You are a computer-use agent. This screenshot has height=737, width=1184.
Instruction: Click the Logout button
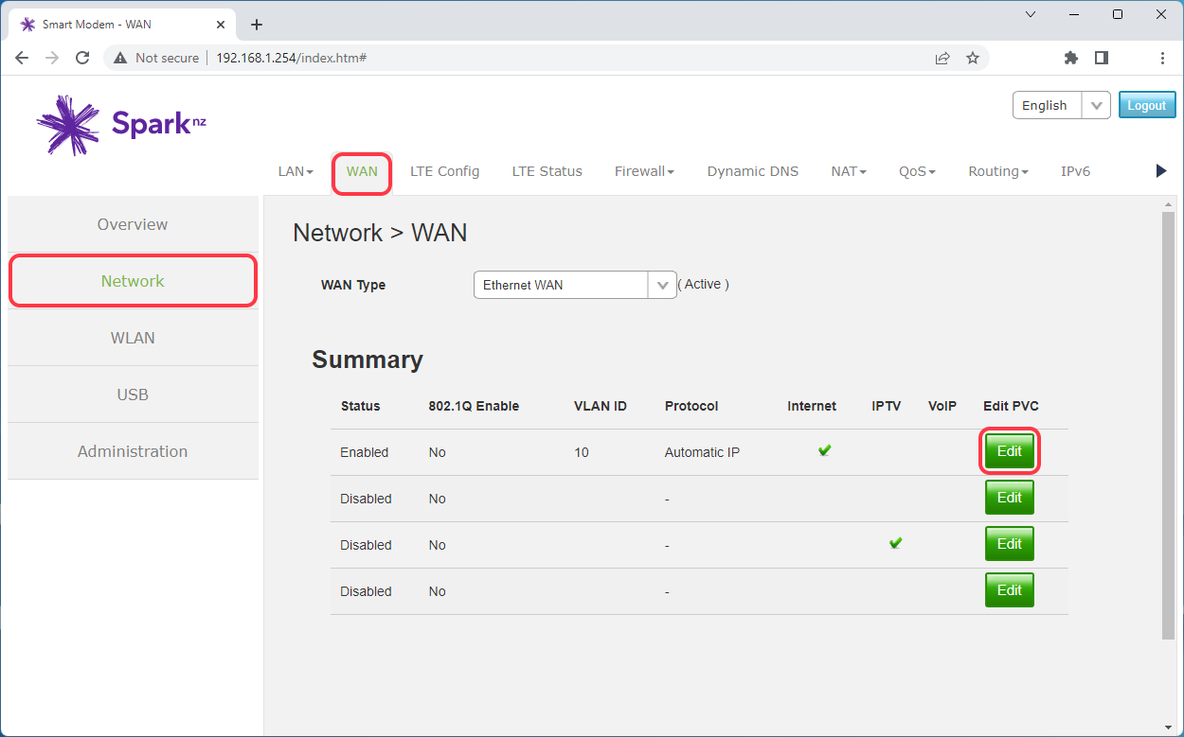[x=1147, y=105]
